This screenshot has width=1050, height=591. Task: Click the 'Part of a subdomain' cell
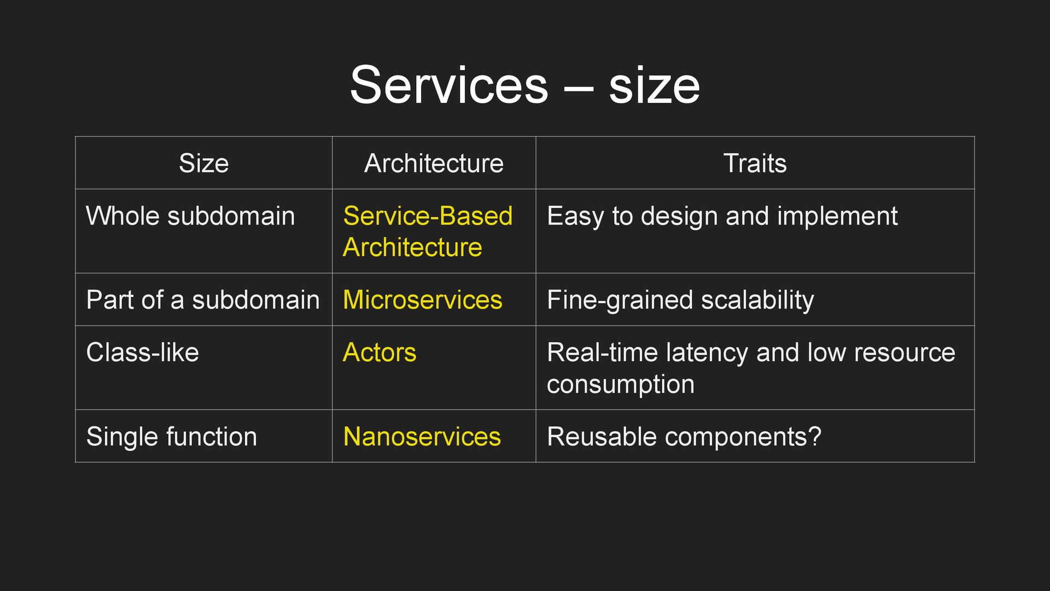[x=202, y=300]
